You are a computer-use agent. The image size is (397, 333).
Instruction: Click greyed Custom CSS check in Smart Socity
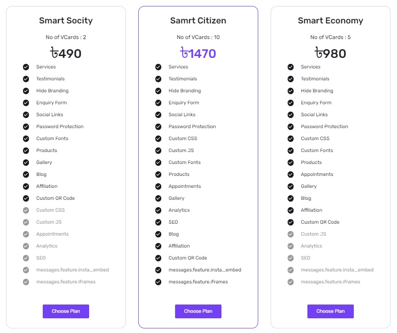point(26,210)
